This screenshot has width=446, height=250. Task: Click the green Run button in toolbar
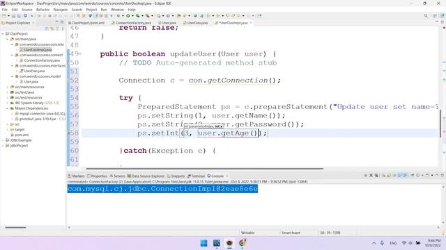tap(128, 16)
